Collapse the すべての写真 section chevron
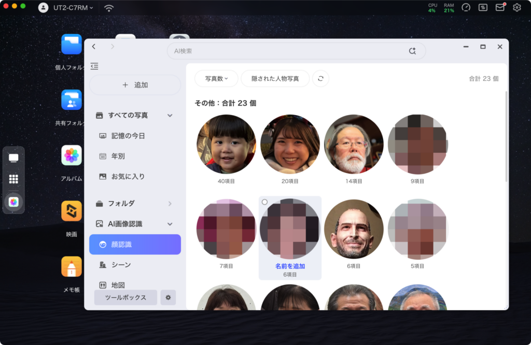The height and width of the screenshot is (345, 531). click(x=170, y=116)
